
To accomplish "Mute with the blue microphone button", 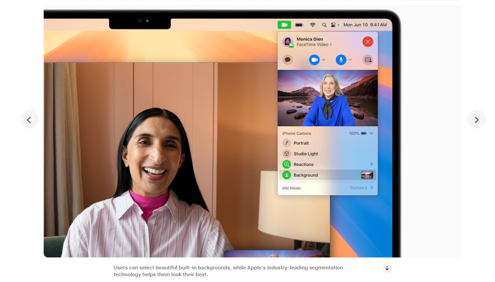I will click(341, 60).
